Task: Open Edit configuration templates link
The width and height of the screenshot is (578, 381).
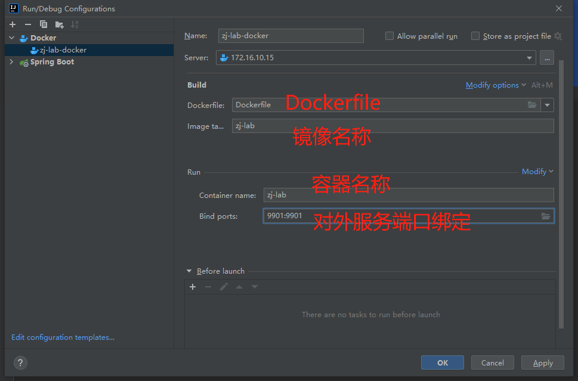Action: click(63, 337)
